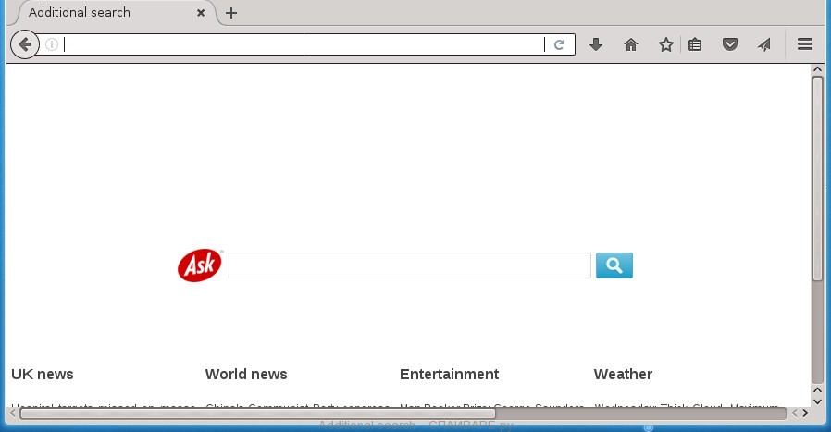Select the UK news heading
Screen dimensions: 831x432
tap(43, 375)
